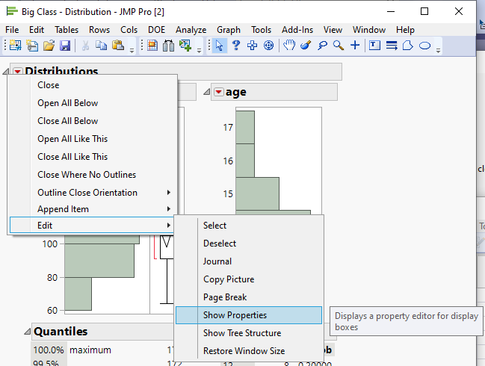Select the magnifier zoom tool
The image size is (485, 366).
339,46
